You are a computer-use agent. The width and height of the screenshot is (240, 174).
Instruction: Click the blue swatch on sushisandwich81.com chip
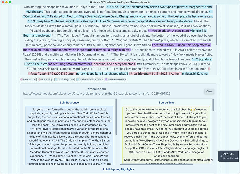[x=78, y=80]
